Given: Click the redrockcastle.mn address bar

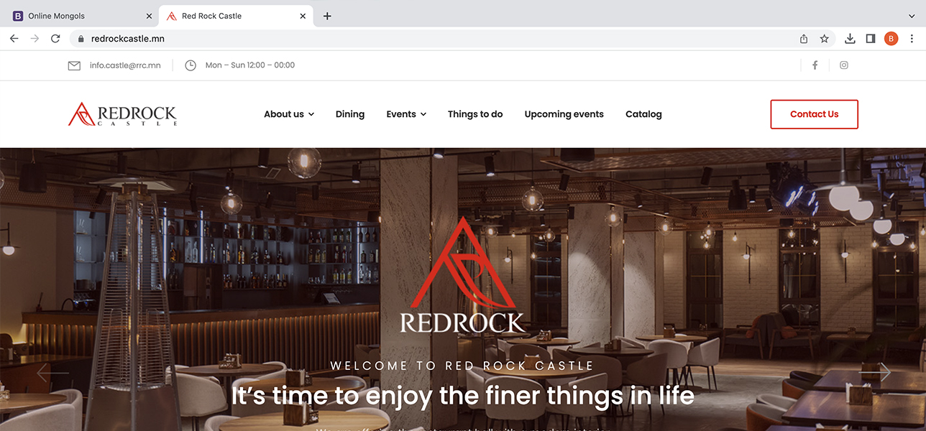Looking at the screenshot, I should [x=431, y=39].
